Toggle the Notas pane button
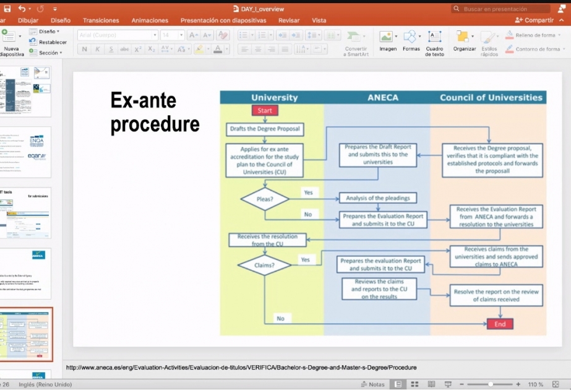Viewport: 571px width, 390px height. [372, 384]
